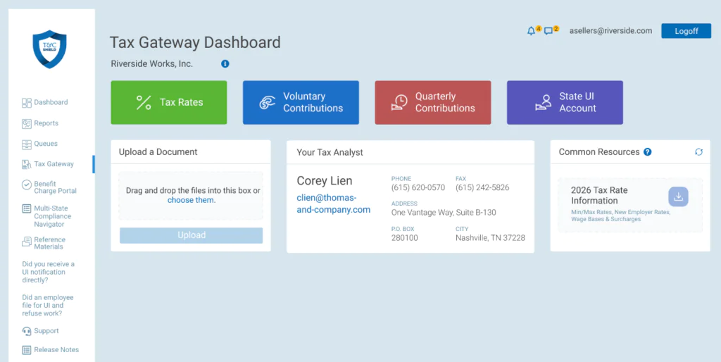Click the Your Tax Analyst panel heading
This screenshot has height=362, width=721.
(x=330, y=152)
